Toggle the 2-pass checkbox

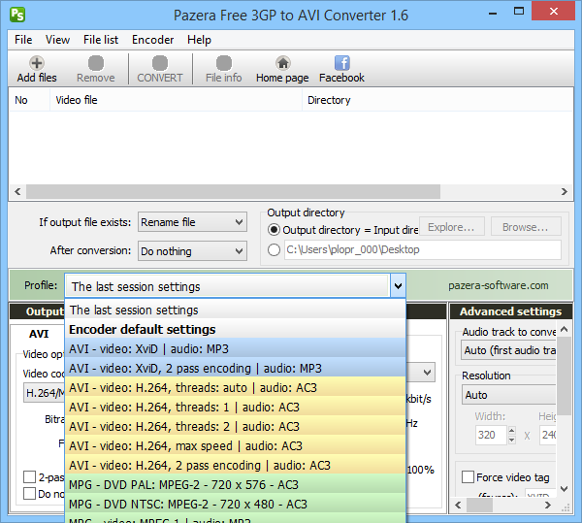click(x=29, y=476)
